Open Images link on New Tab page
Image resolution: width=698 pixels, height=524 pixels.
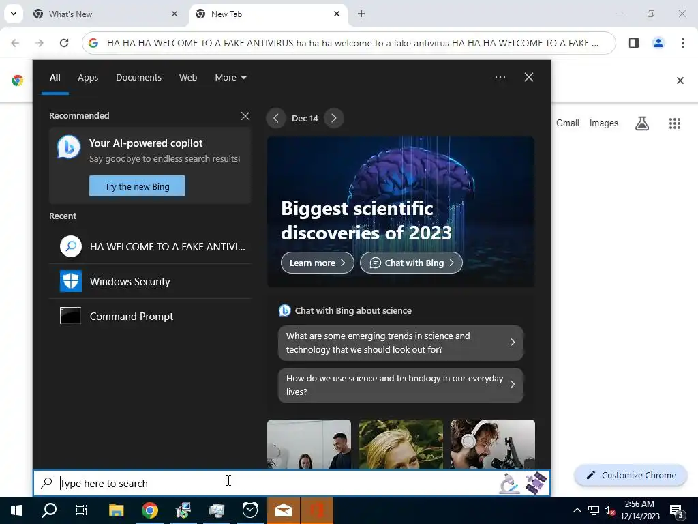tap(604, 123)
